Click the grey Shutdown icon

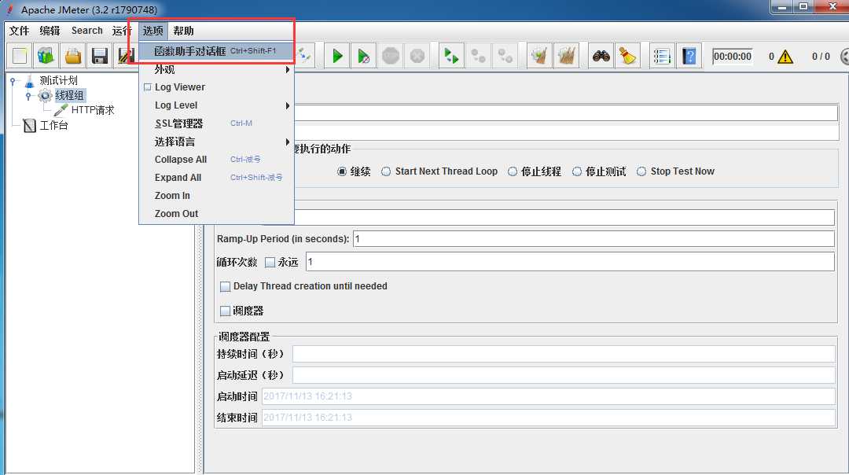pyautogui.click(x=417, y=56)
